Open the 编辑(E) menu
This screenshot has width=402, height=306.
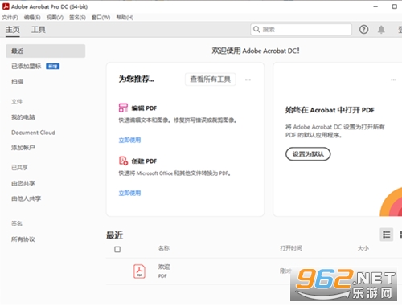(x=32, y=18)
